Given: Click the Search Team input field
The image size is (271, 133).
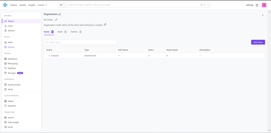Looking at the screenshot, I should click(81, 42).
